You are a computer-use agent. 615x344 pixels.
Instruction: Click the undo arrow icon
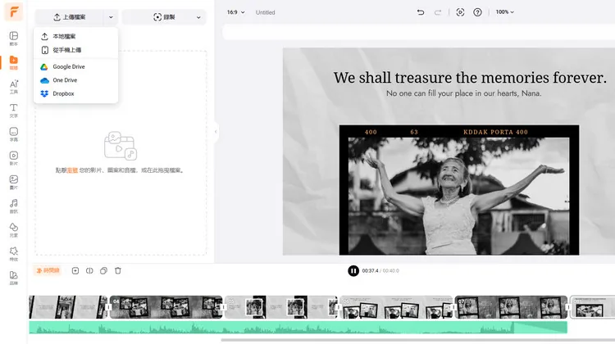click(421, 12)
